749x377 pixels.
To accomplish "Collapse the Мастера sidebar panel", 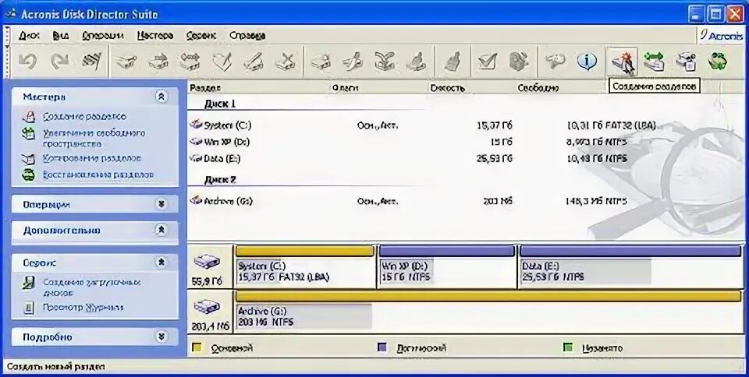I will pyautogui.click(x=162, y=97).
